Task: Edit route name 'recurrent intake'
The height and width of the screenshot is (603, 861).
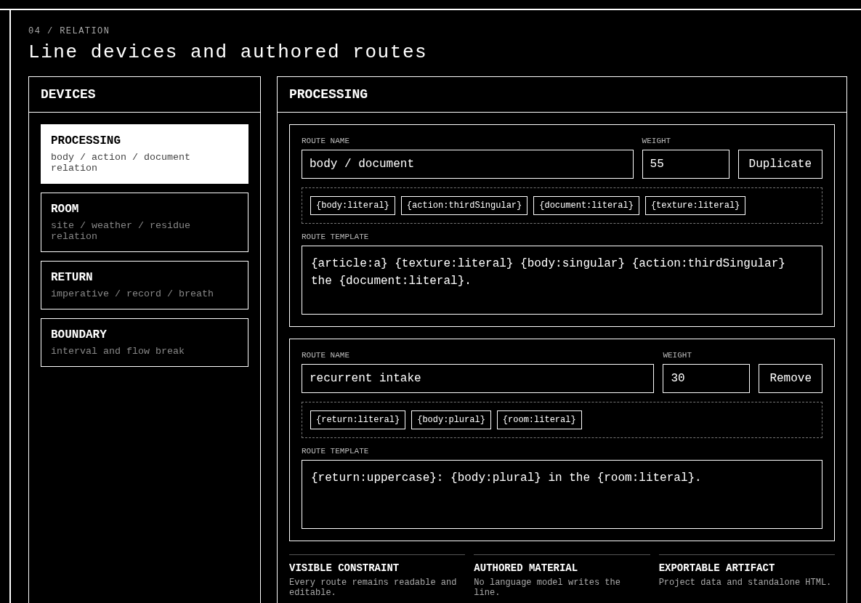Action: tap(477, 378)
